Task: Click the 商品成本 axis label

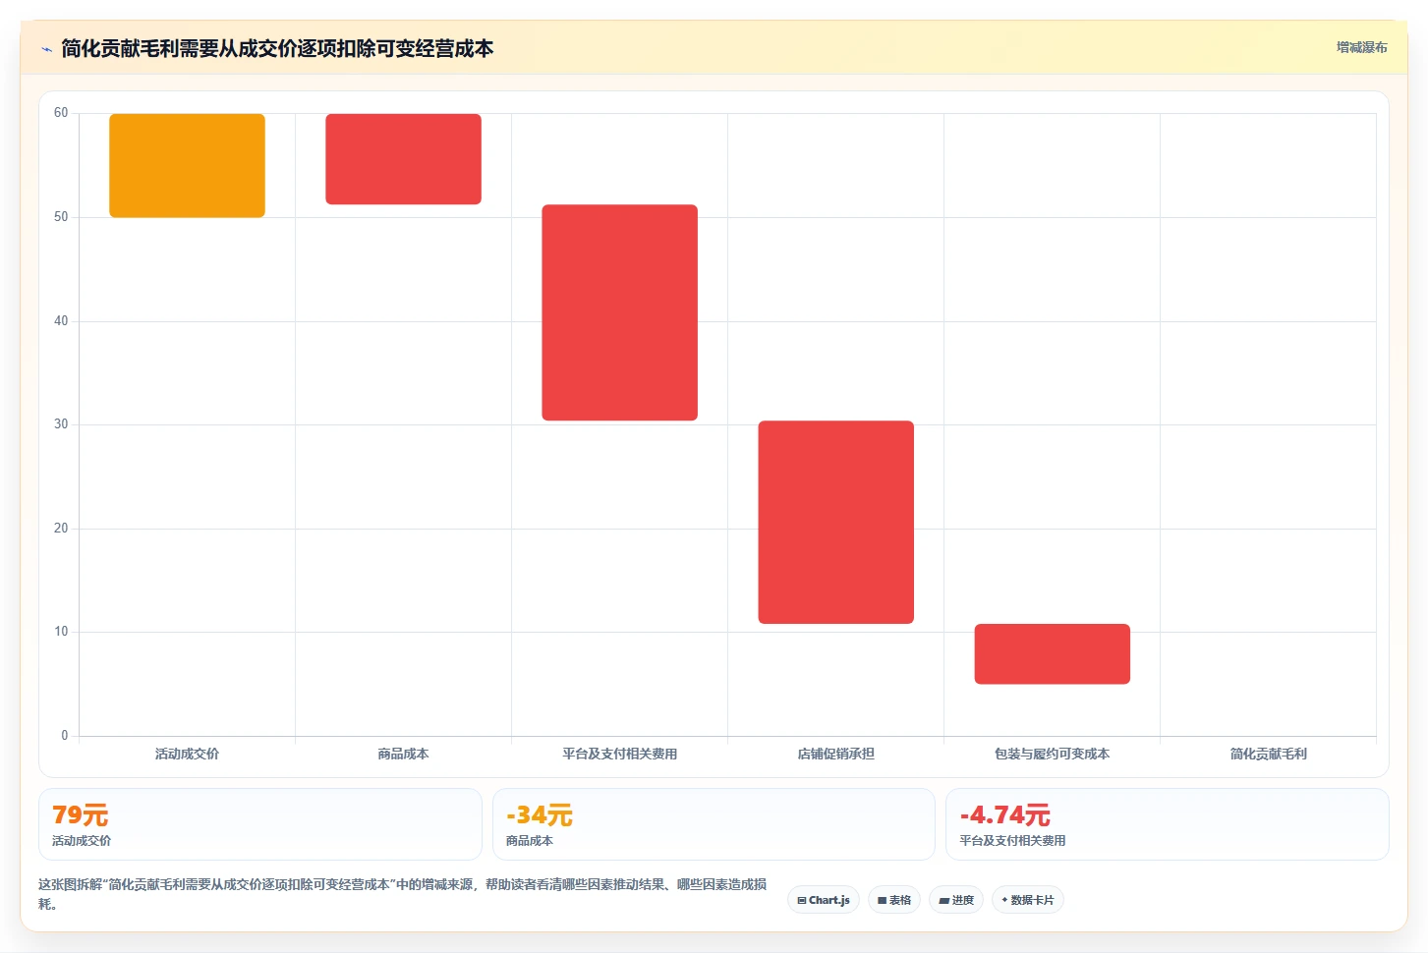Action: pos(403,754)
